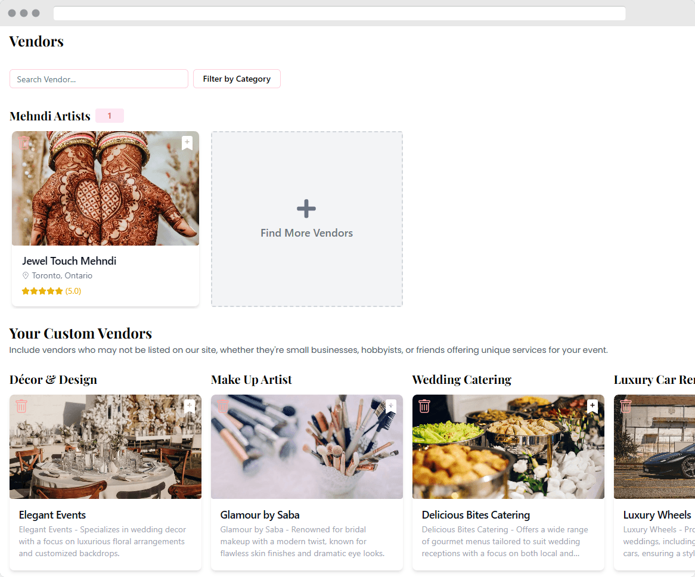Click the (5.0) rating value
The image size is (695, 577).
coord(73,291)
